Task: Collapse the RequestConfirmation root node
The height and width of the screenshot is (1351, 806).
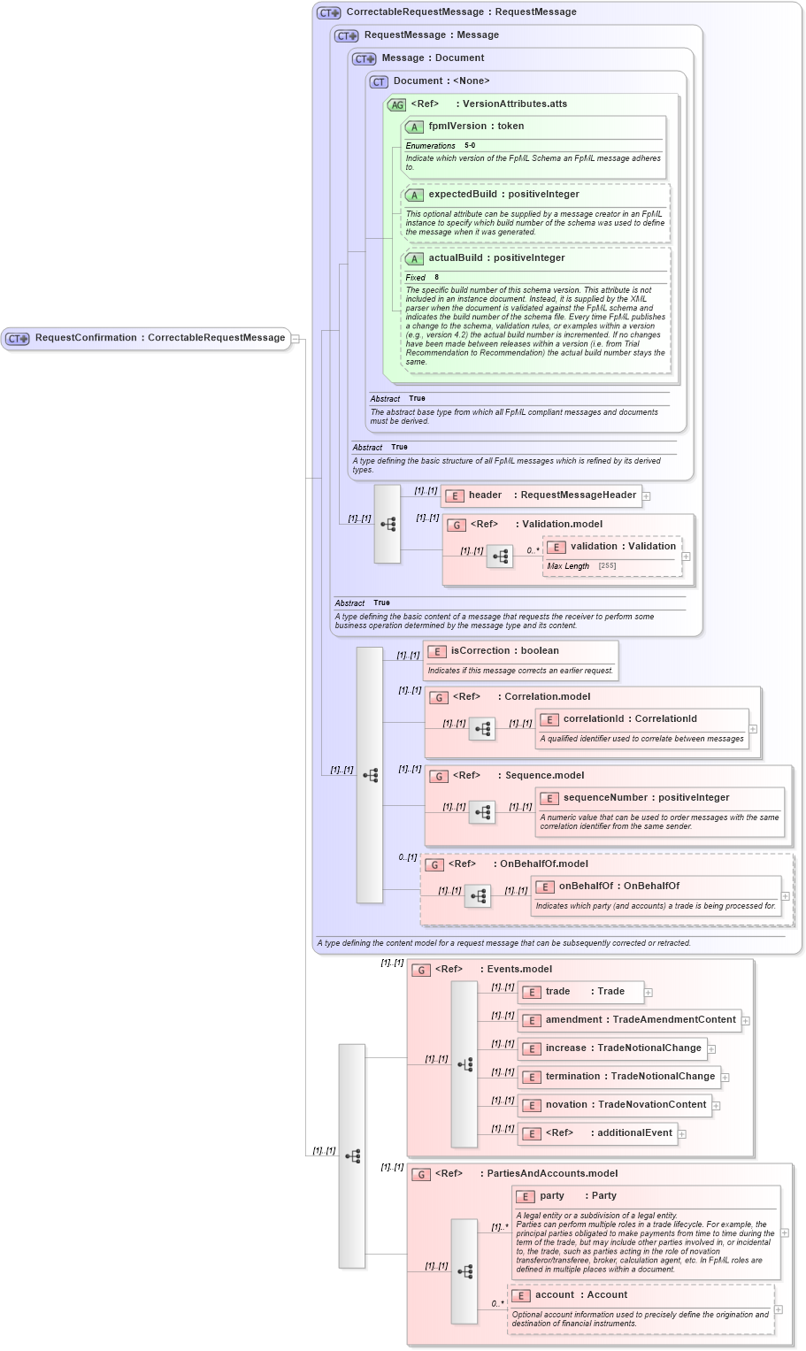Action: 296,338
